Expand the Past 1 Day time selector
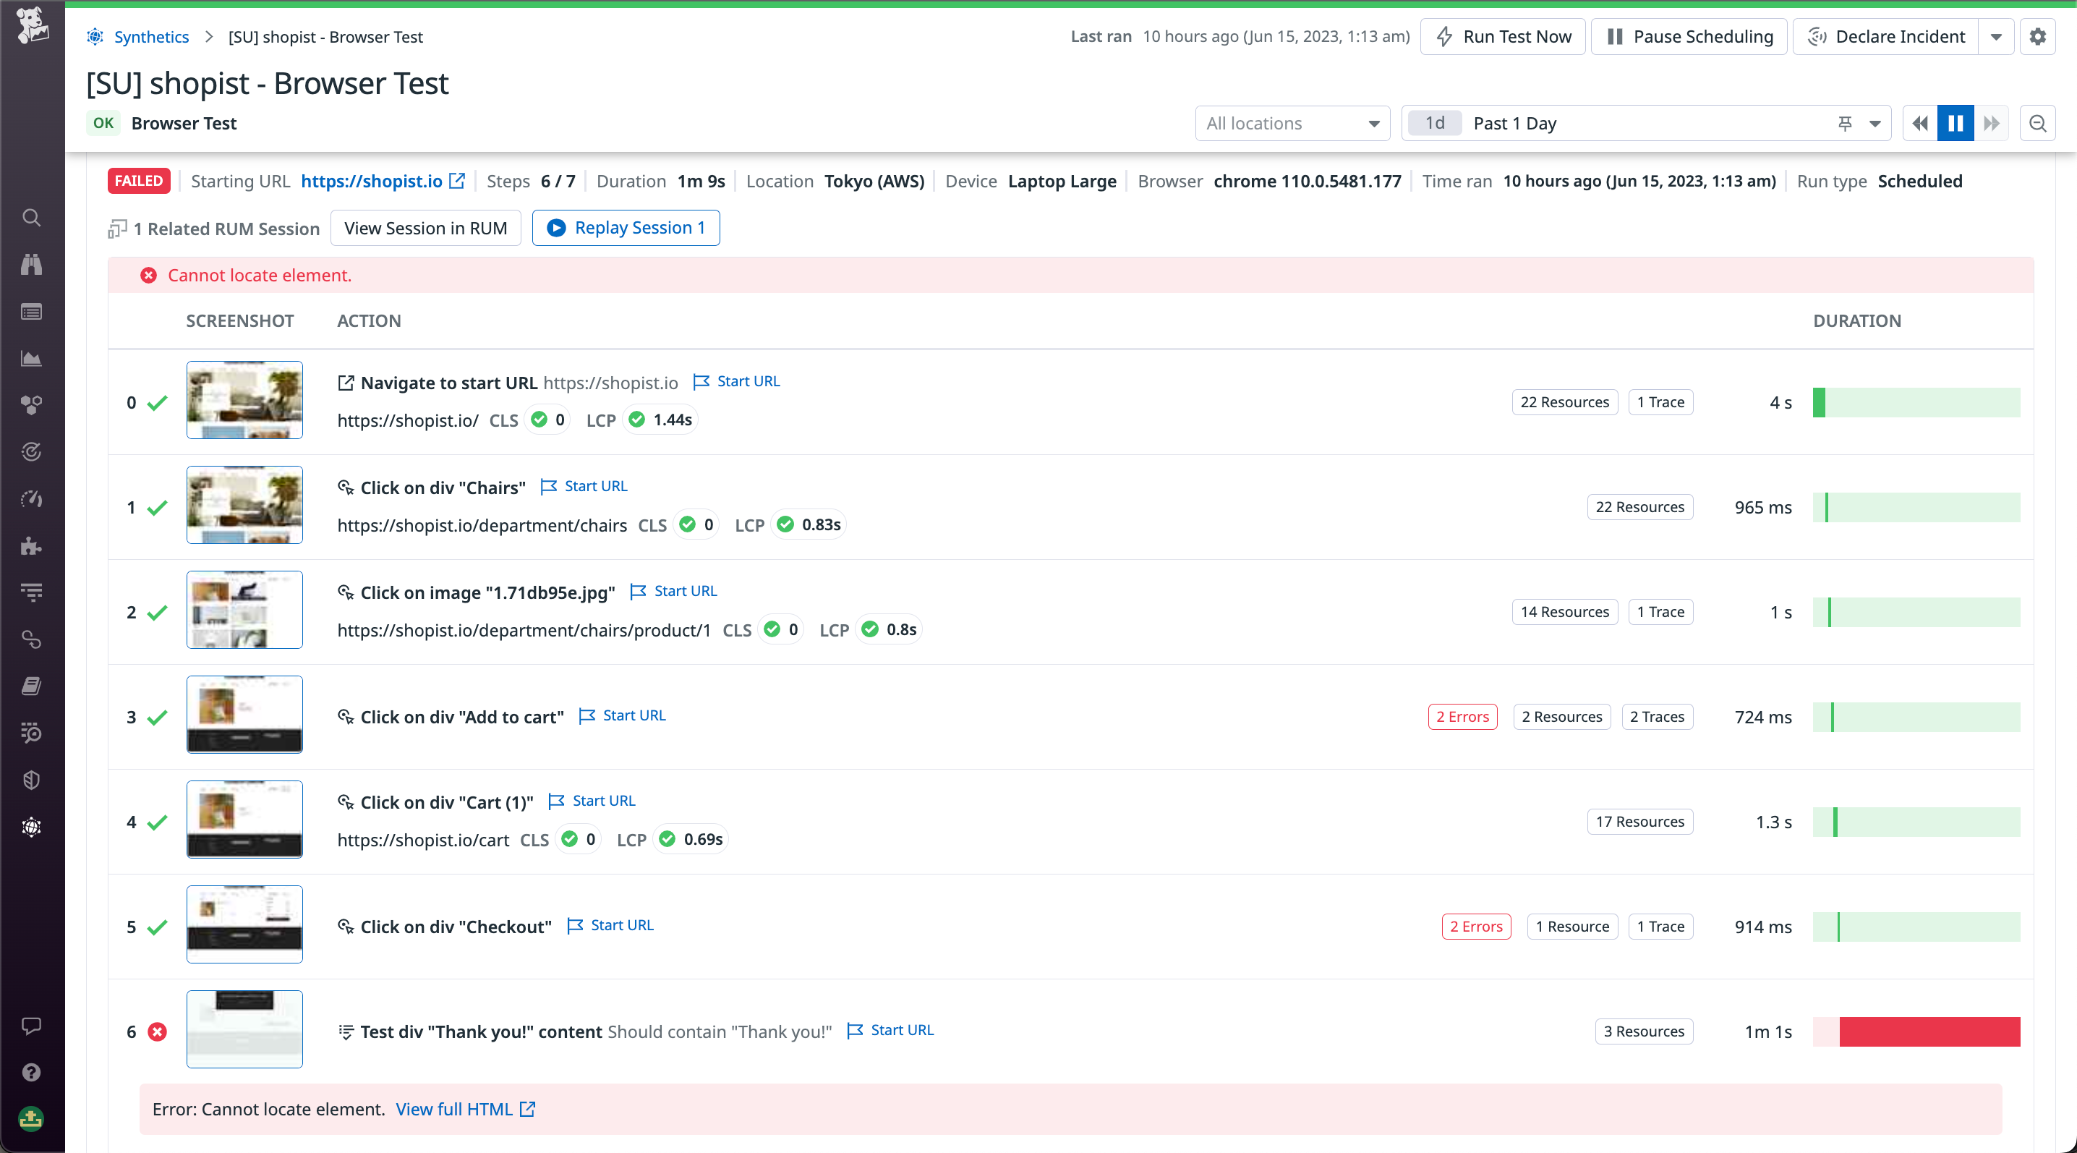This screenshot has width=2077, height=1153. click(x=1875, y=124)
